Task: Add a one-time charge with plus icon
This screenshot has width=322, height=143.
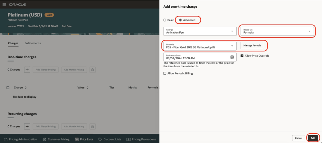Action: pos(27,70)
